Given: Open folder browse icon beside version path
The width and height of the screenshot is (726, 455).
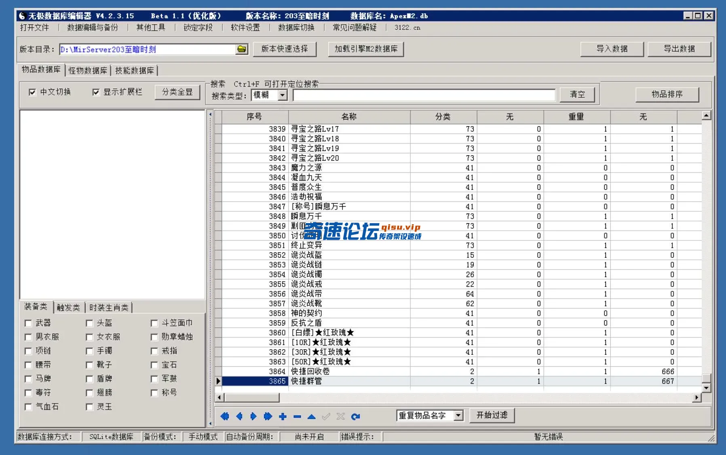Looking at the screenshot, I should 242,49.
